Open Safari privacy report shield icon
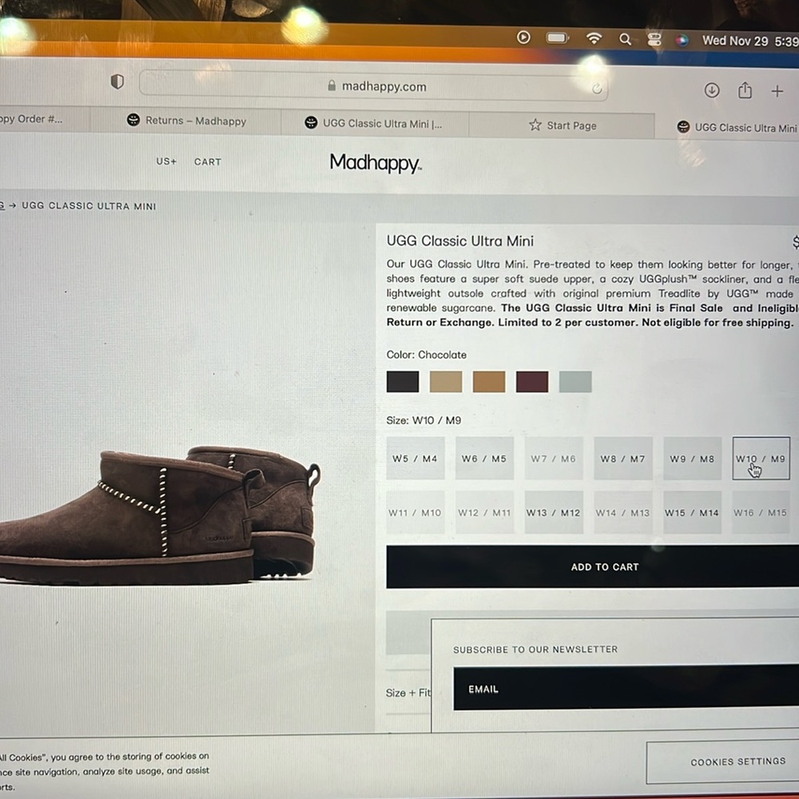 (x=117, y=81)
